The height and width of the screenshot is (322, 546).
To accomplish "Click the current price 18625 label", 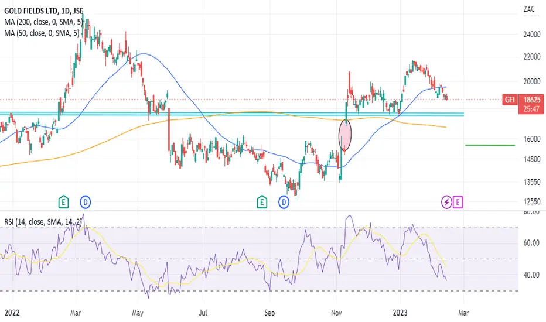I will (x=531, y=100).
